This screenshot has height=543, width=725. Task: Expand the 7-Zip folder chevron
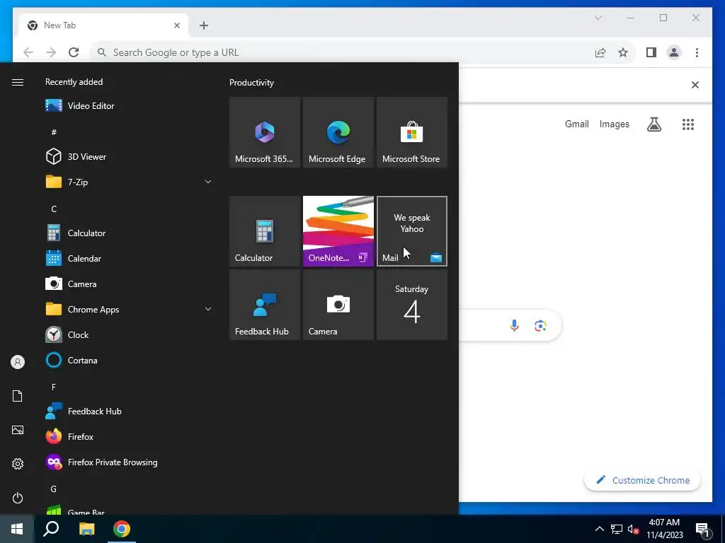click(x=208, y=182)
